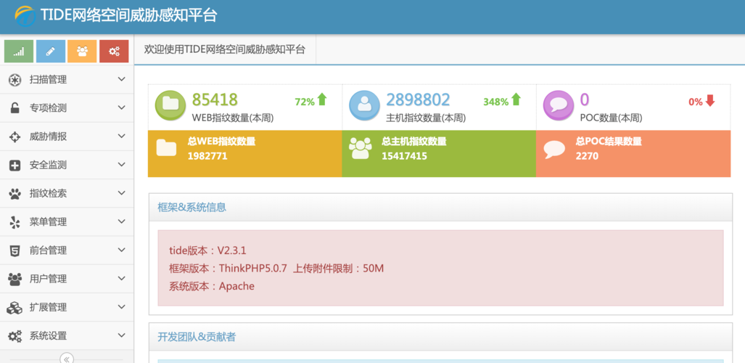
Task: Click the purple chat bubble circle icon for POC
Action: tap(559, 105)
